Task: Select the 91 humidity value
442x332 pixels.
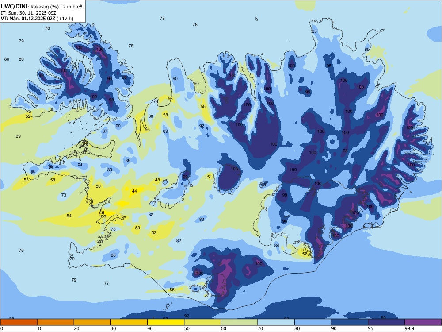Action: (80, 165)
